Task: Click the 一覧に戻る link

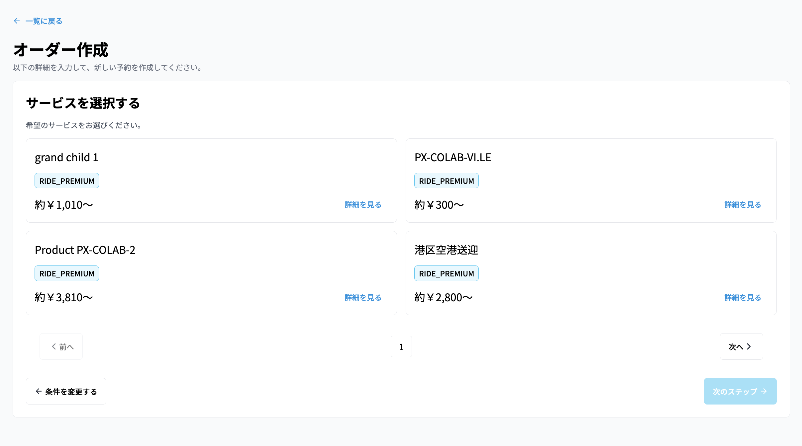Action: [x=44, y=21]
